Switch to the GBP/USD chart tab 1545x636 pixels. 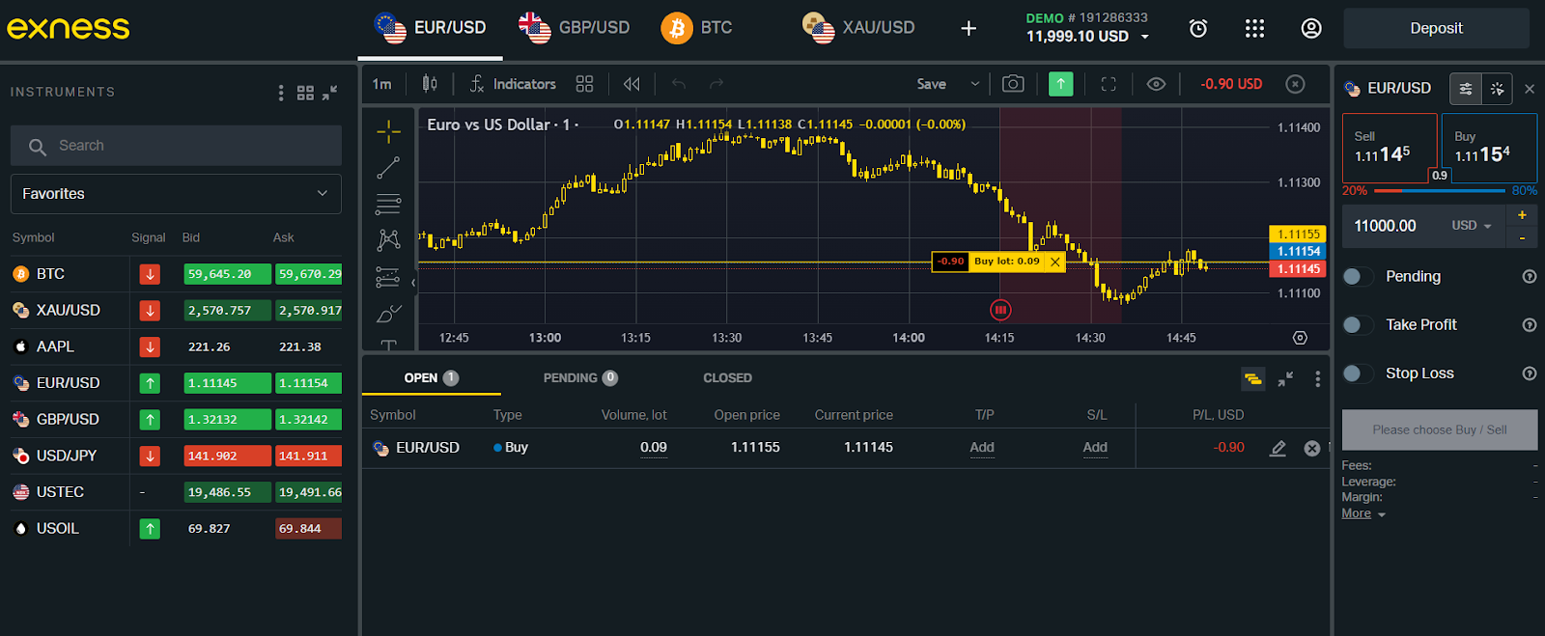click(x=575, y=28)
